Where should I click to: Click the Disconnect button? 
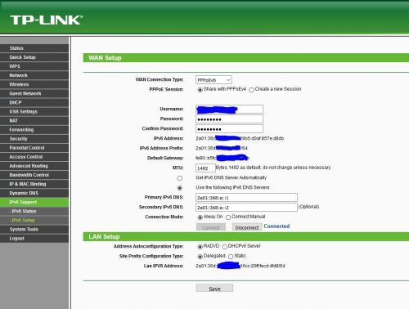coord(247,227)
